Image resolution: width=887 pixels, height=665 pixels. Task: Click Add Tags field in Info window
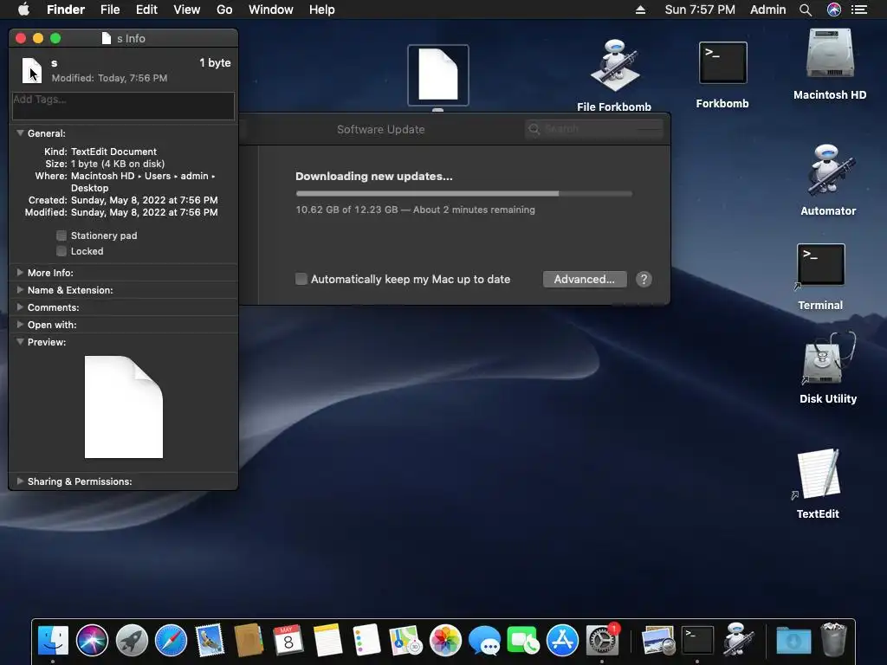click(123, 106)
